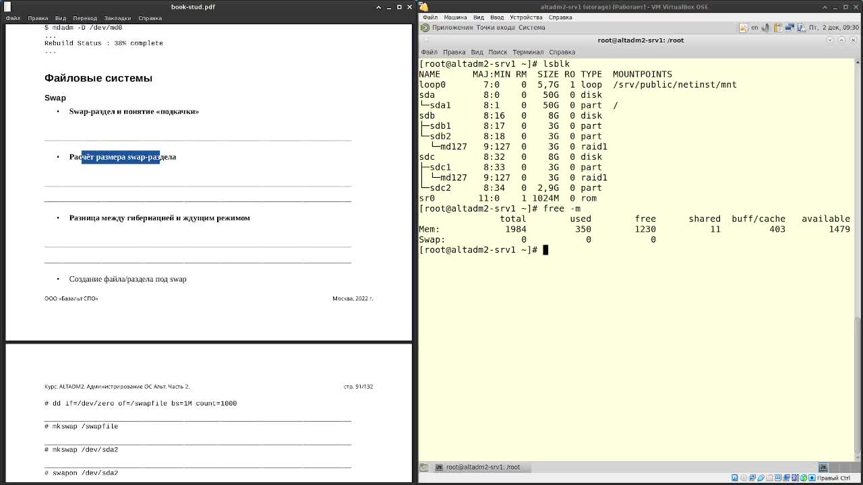Open the PDF viewer Файл menu
863x485 pixels.
[x=13, y=18]
